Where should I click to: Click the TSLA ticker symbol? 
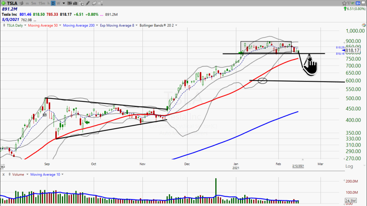[12, 3]
